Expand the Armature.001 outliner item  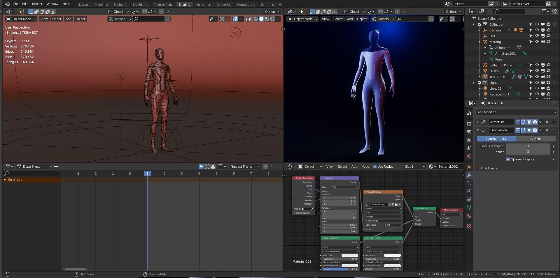485,54
